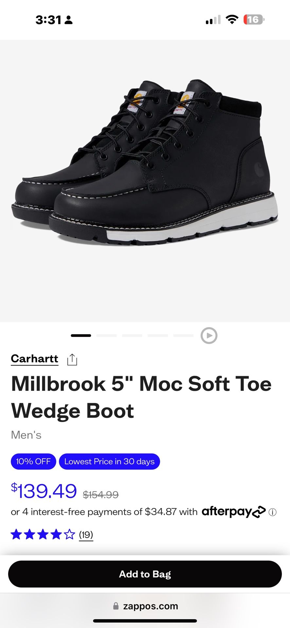Select the empty fifth star in the rating

[69, 534]
